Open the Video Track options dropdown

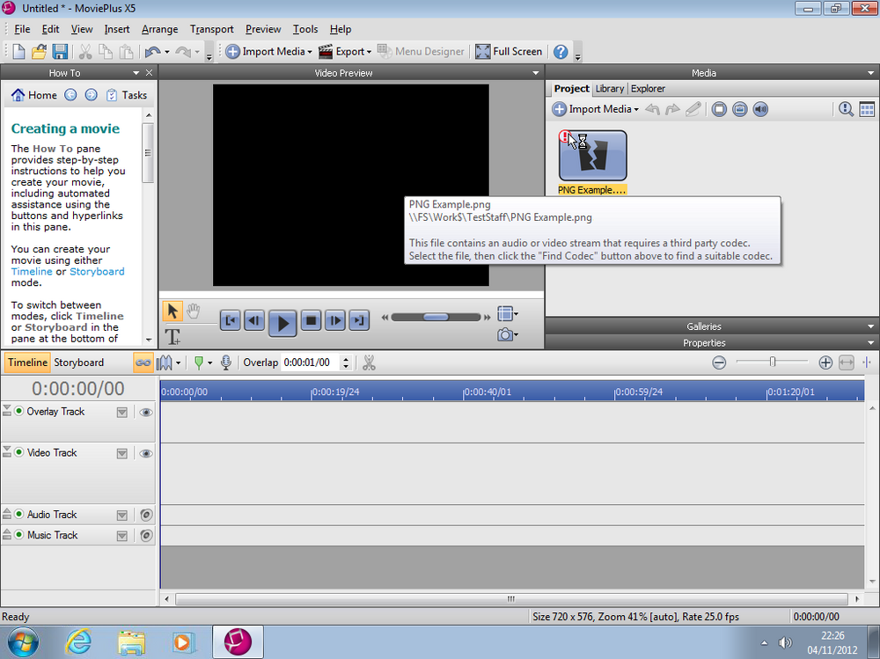(x=121, y=453)
